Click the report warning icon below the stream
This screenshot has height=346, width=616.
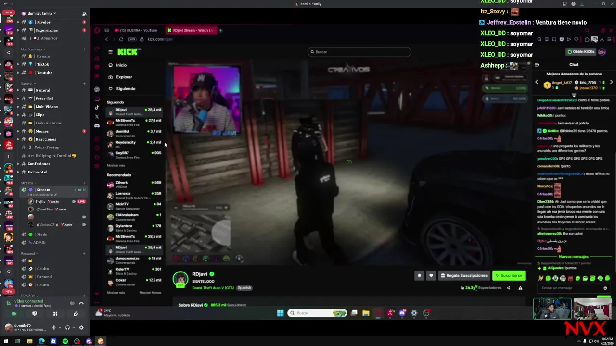[520, 288]
